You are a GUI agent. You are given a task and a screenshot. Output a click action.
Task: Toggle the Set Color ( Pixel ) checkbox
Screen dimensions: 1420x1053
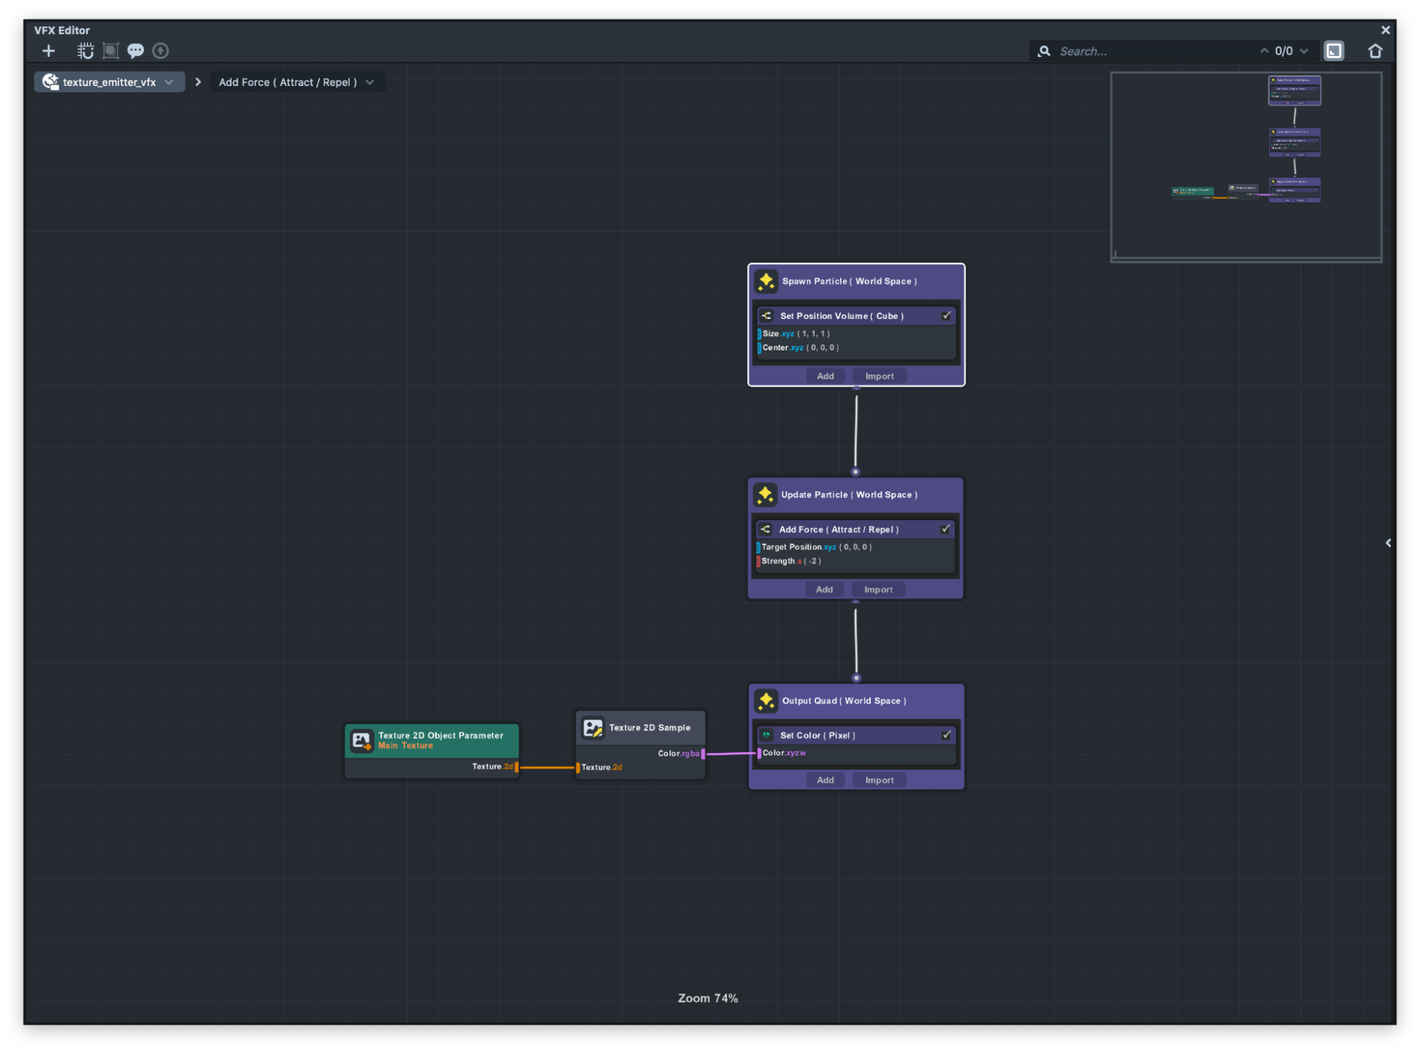(x=945, y=735)
